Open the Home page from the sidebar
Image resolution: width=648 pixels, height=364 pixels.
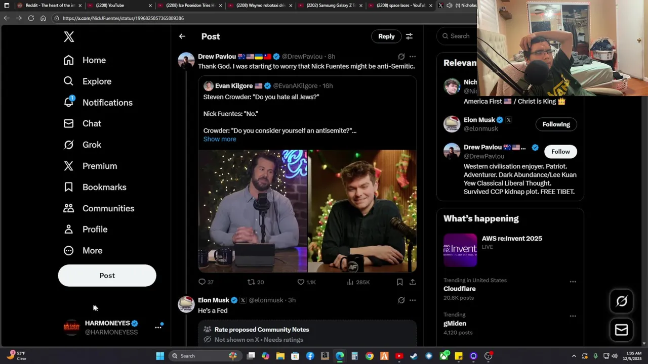pos(85,60)
